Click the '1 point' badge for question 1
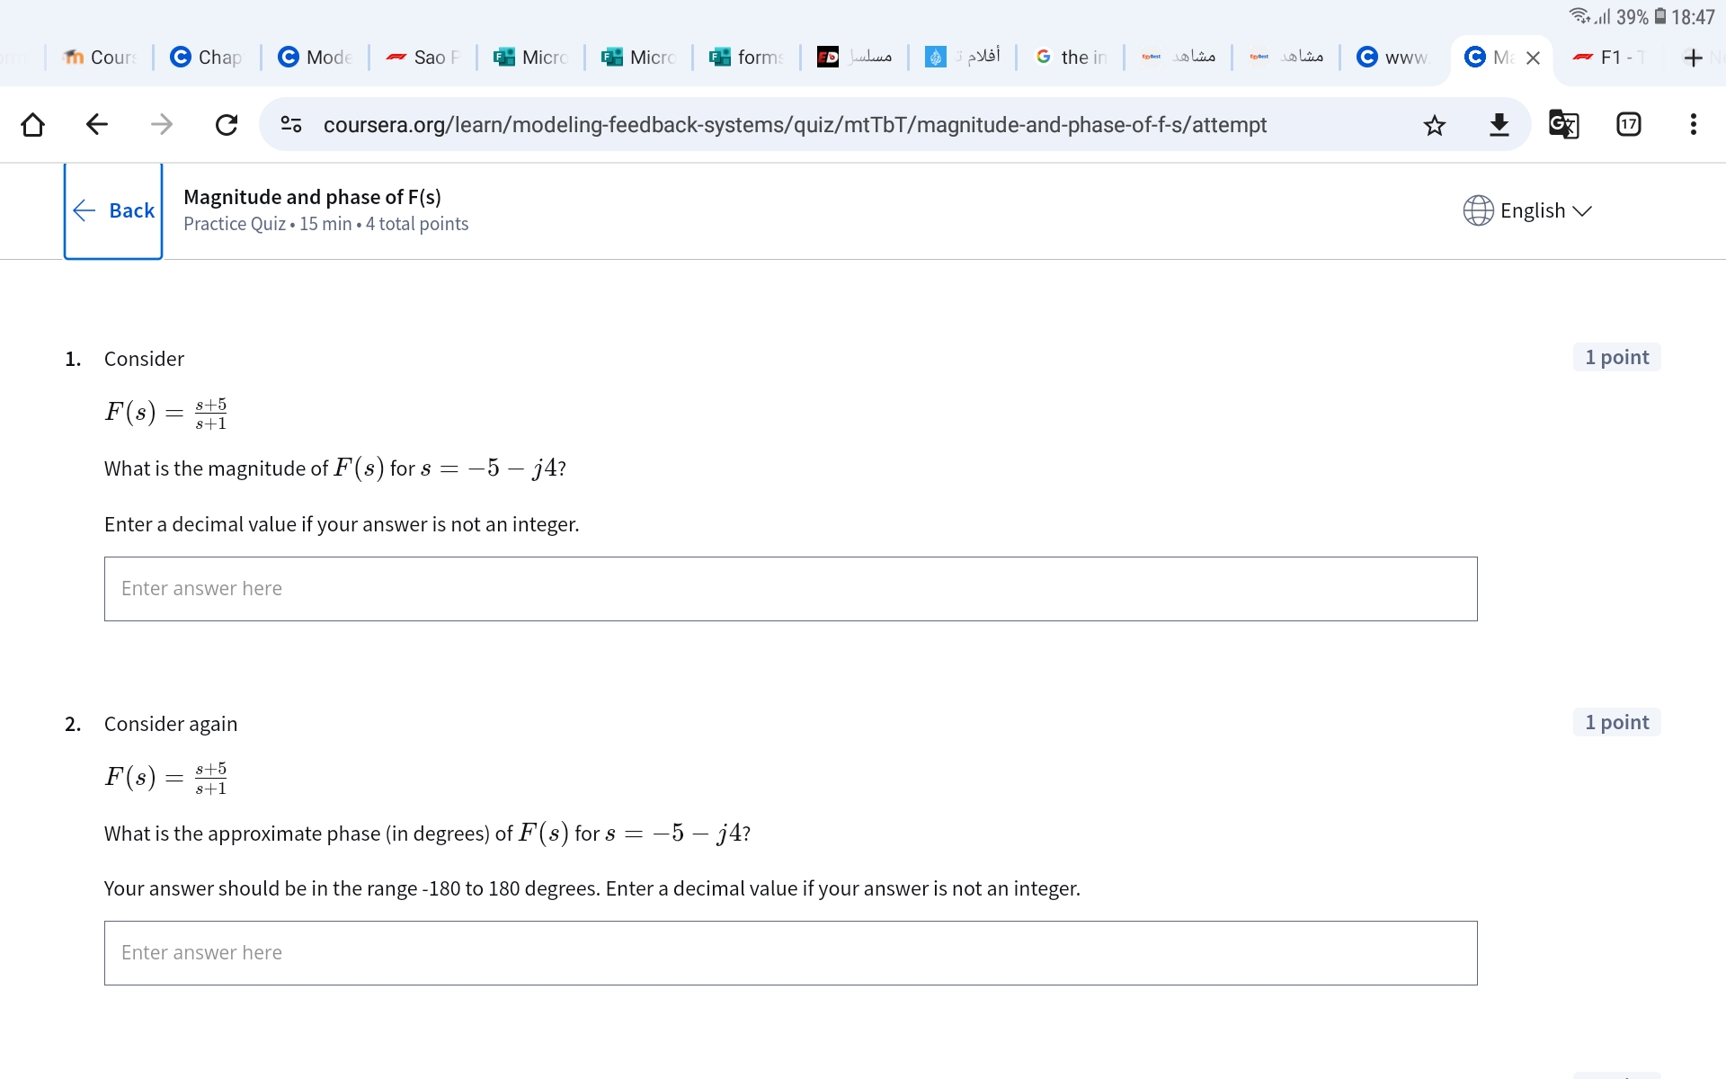The width and height of the screenshot is (1726, 1079). (x=1616, y=357)
